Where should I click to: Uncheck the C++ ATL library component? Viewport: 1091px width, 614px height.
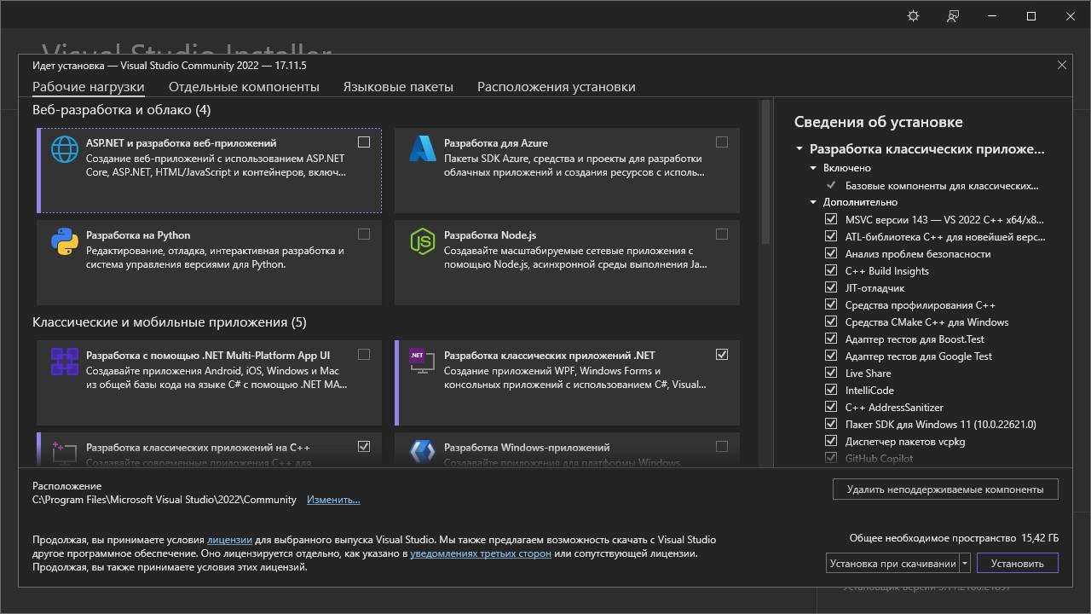pyautogui.click(x=831, y=236)
